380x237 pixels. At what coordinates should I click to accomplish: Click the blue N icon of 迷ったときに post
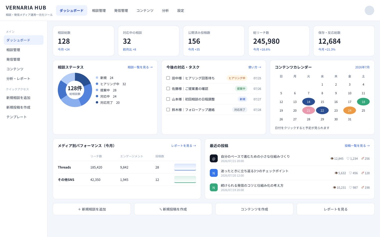point(214,173)
